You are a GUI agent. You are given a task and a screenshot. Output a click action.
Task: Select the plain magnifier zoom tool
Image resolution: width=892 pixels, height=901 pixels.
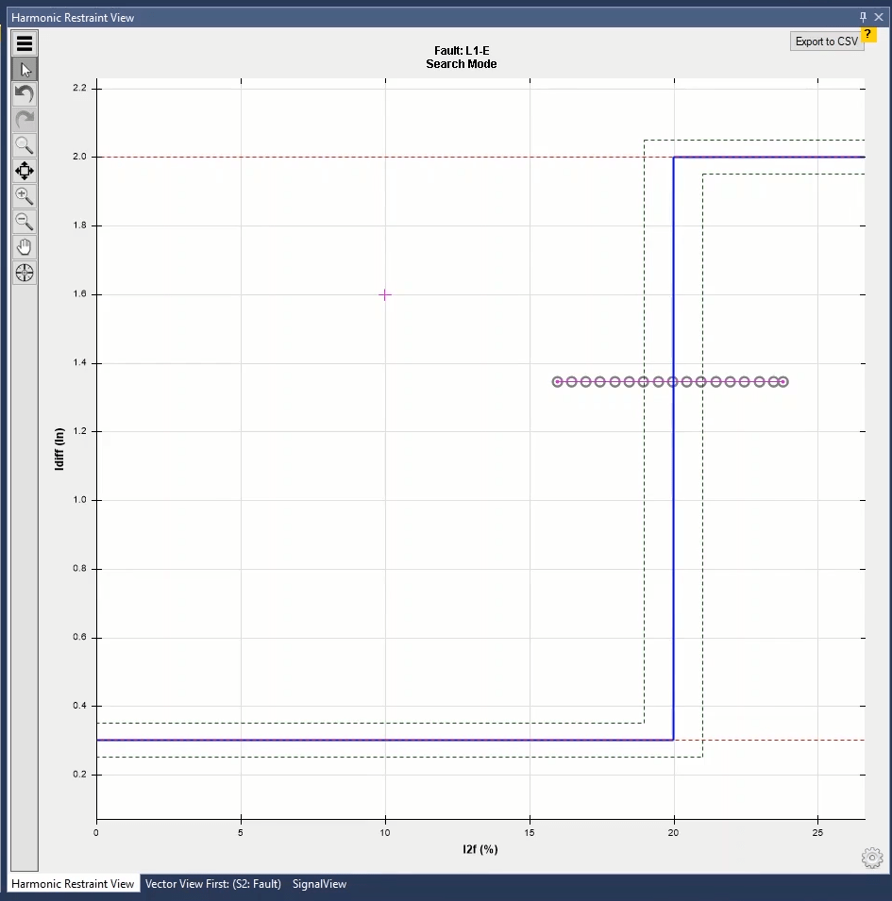point(25,145)
